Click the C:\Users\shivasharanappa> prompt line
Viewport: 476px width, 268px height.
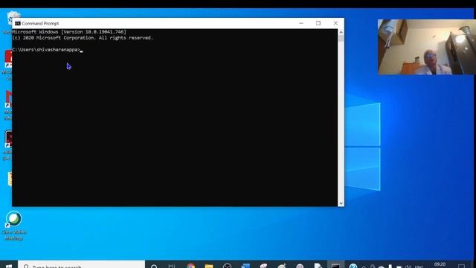pos(48,50)
